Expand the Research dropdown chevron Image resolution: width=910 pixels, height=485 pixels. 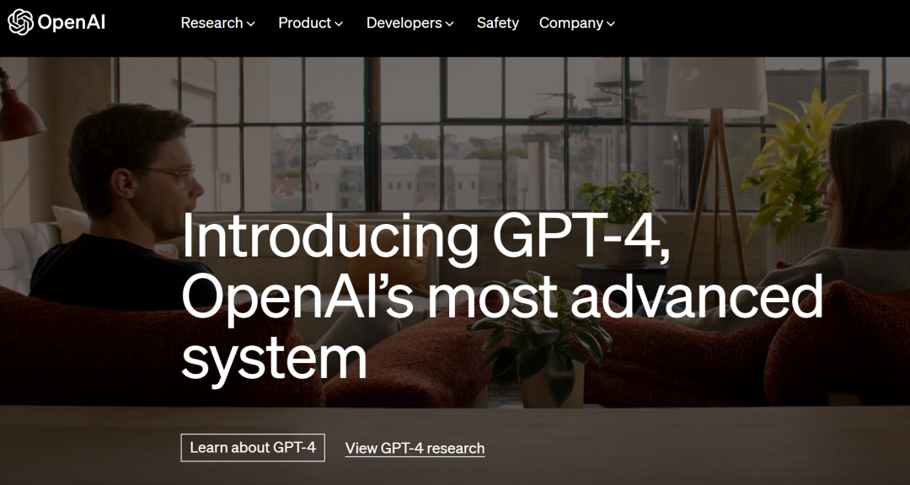pyautogui.click(x=251, y=24)
